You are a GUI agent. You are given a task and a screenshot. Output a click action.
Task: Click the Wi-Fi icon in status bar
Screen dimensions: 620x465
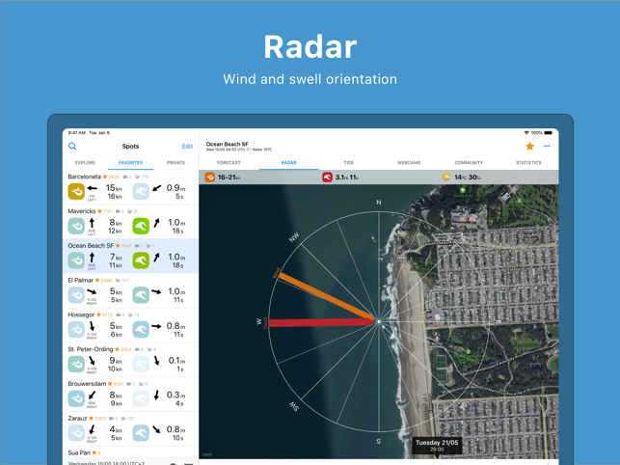[x=526, y=132]
